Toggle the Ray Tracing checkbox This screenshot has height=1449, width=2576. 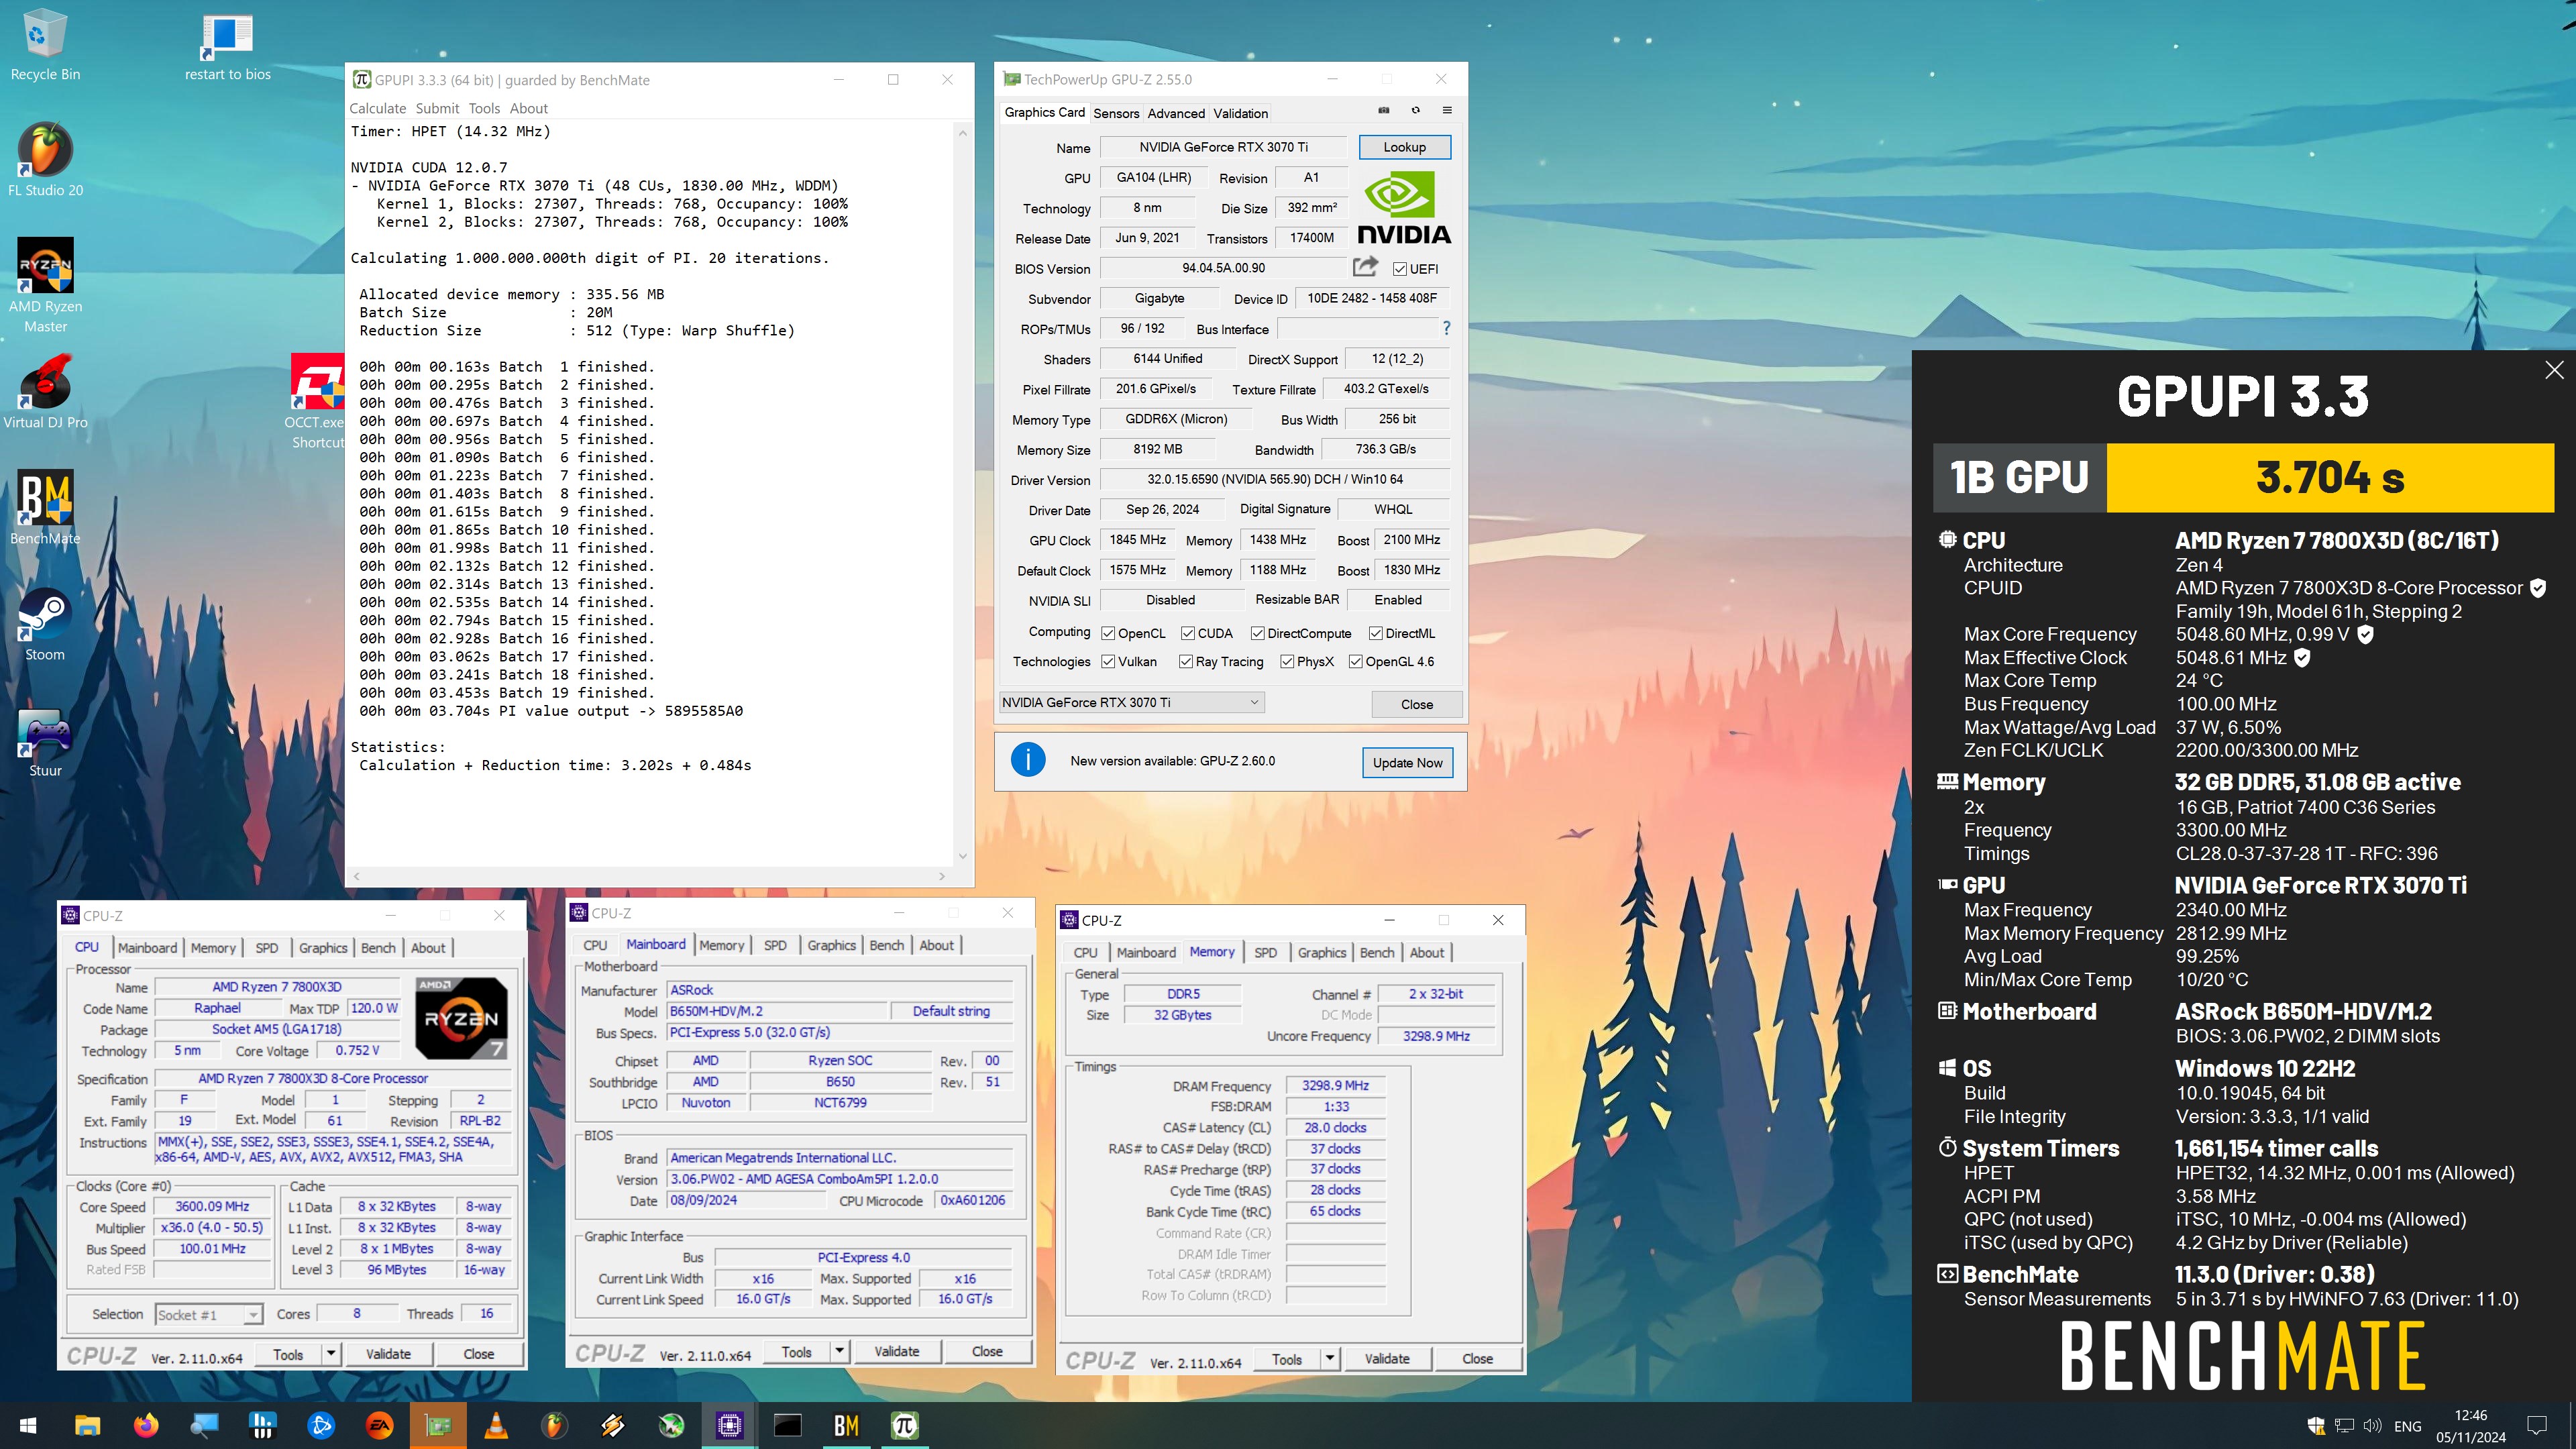click(1186, 661)
